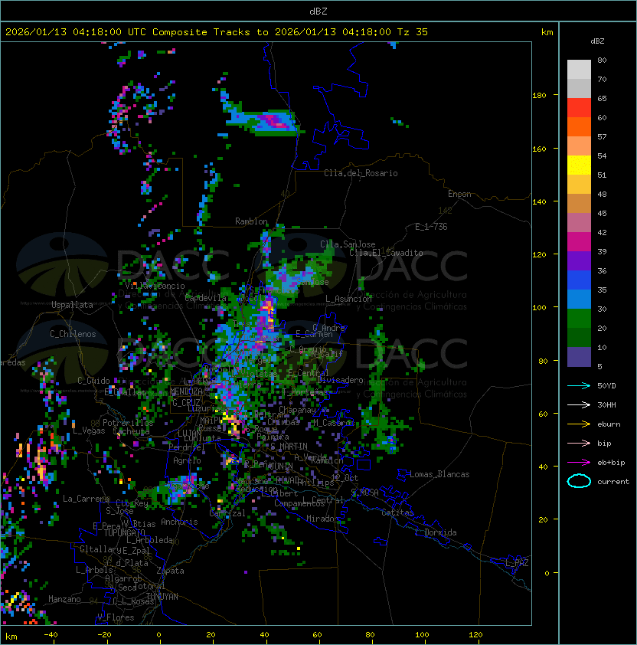Click the cyan 50YD track arrow
Viewport: 637px width, 645px height.
coord(579,386)
